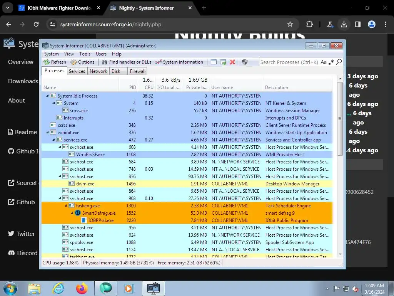The width and height of the screenshot is (394, 296).
Task: Open the View menu
Action: [x=69, y=54]
